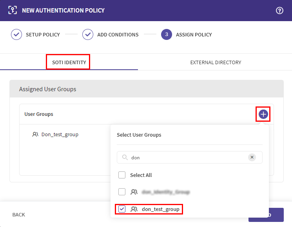Click the Setup Policy step label
The width and height of the screenshot is (292, 227).
pyautogui.click(x=43, y=34)
